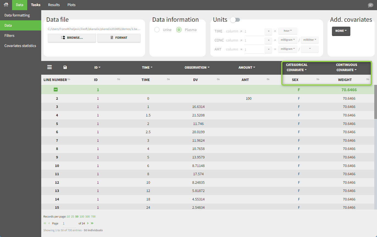This screenshot has height=237, width=377.
Task: Collapse individual 1 using green minus icon
Action: click(x=56, y=90)
